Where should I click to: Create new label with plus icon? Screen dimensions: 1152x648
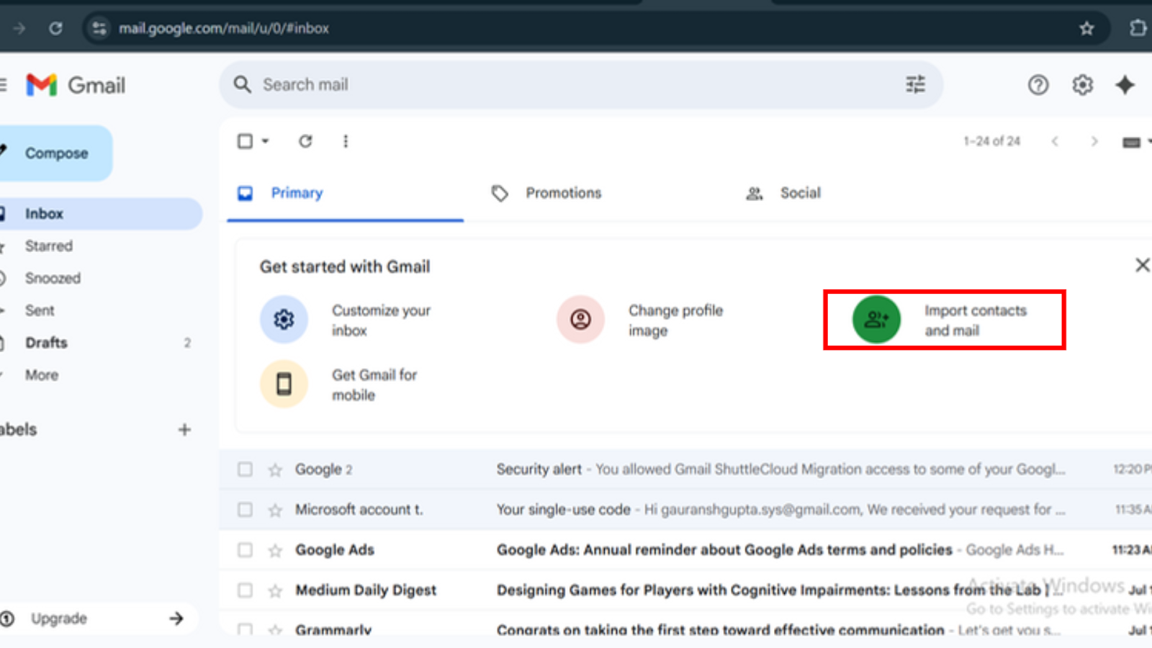[184, 430]
